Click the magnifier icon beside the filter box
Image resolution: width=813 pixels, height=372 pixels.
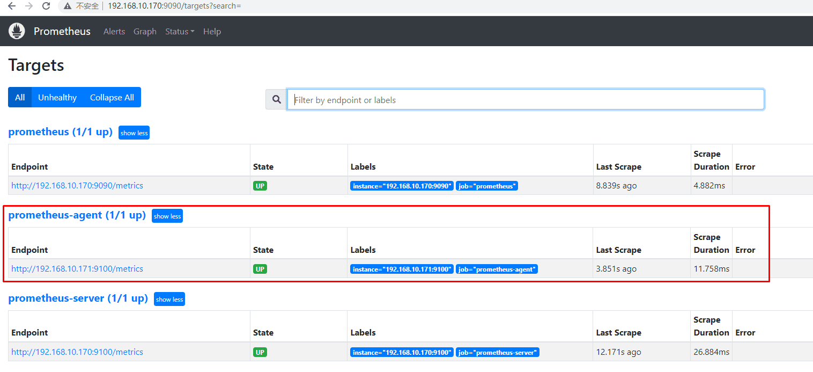pyautogui.click(x=277, y=99)
